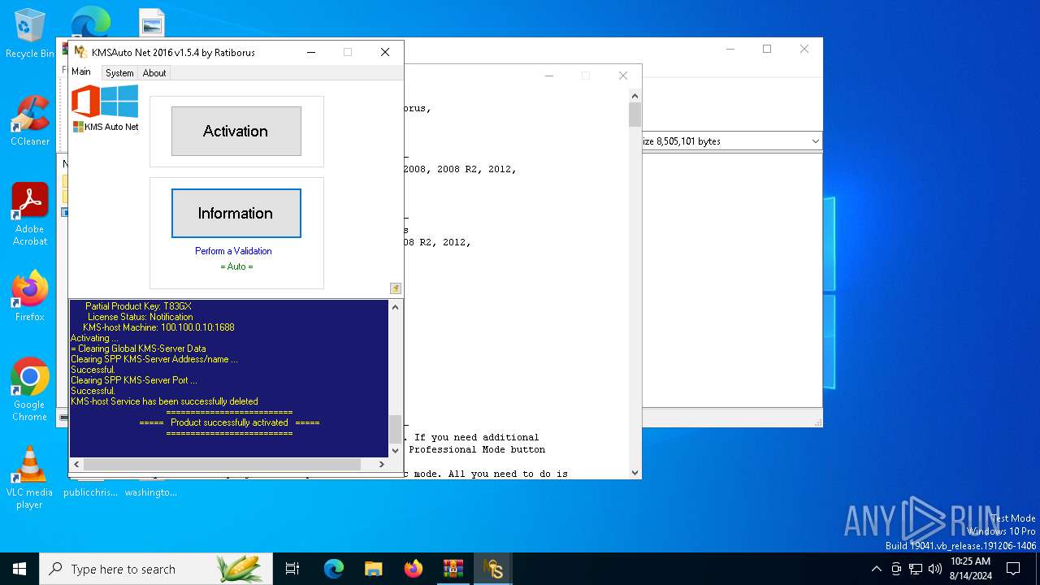Image resolution: width=1040 pixels, height=585 pixels.
Task: Select the image file icon on desktop
Action: coord(151,23)
